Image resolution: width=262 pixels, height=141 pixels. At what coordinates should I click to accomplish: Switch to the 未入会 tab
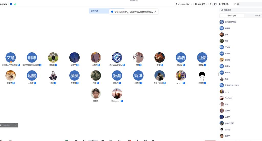click(257, 16)
